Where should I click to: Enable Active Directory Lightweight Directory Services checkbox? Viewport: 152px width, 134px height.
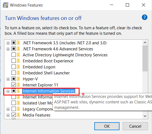point(14,55)
